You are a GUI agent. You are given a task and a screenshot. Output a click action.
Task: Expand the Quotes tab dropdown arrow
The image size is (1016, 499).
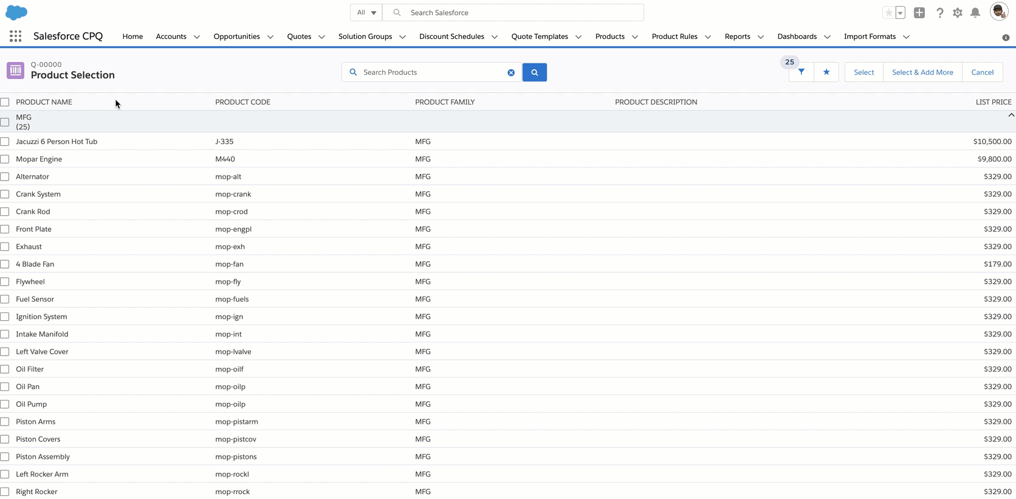(321, 37)
